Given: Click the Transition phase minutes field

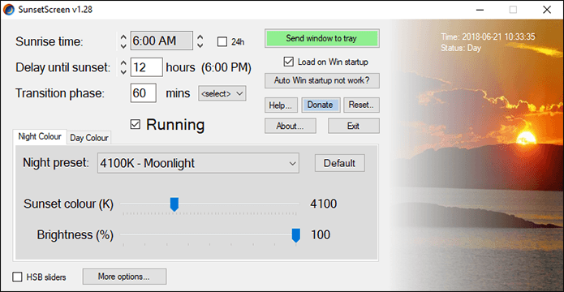Looking at the screenshot, I should click(143, 93).
